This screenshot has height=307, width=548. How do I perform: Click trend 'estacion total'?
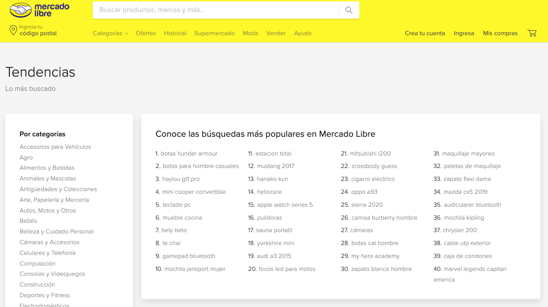273,154
